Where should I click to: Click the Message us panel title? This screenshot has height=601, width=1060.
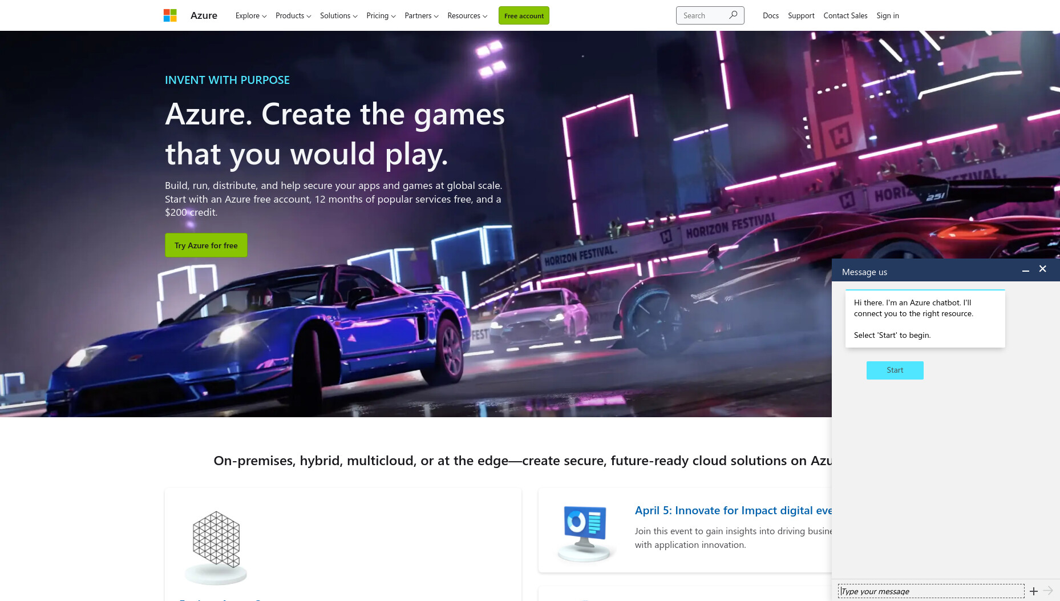(864, 272)
